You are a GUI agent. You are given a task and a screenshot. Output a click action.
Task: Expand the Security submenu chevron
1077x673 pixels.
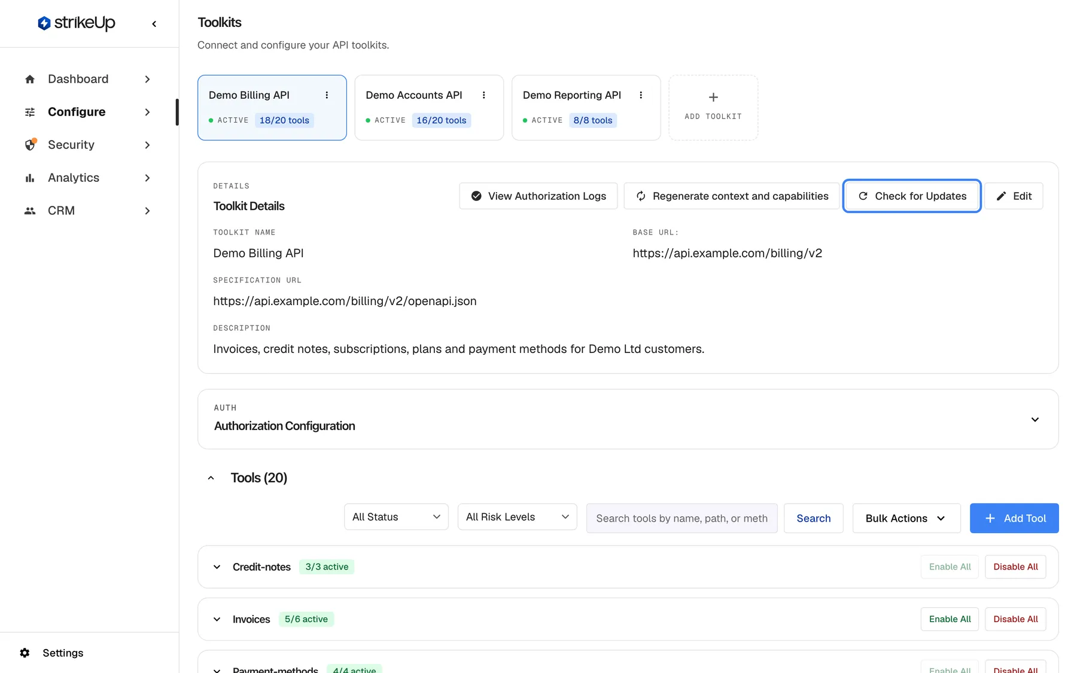coord(147,145)
